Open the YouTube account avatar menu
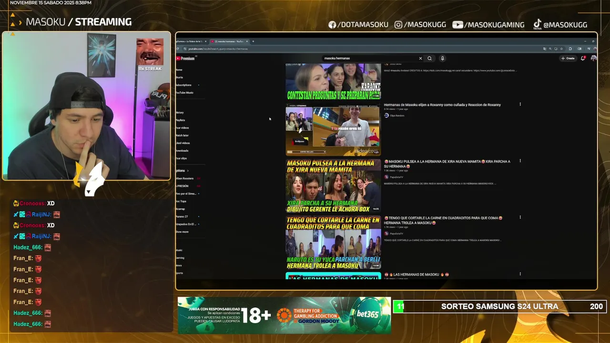Viewport: 610px width, 343px height. coord(593,58)
